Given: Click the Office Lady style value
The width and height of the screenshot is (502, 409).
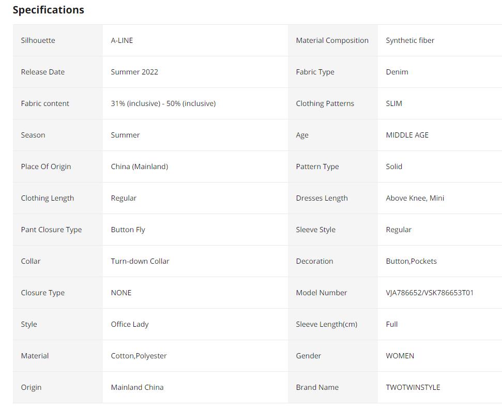Looking at the screenshot, I should [x=129, y=324].
